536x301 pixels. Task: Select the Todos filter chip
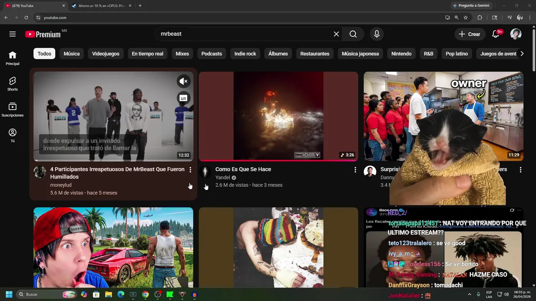[x=44, y=54]
